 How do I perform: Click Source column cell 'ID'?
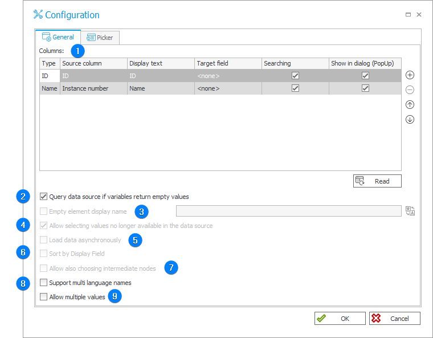coord(93,76)
